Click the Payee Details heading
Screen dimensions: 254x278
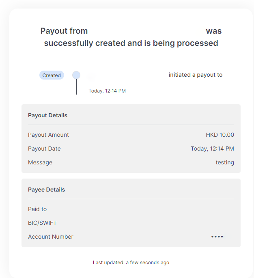coord(46,190)
